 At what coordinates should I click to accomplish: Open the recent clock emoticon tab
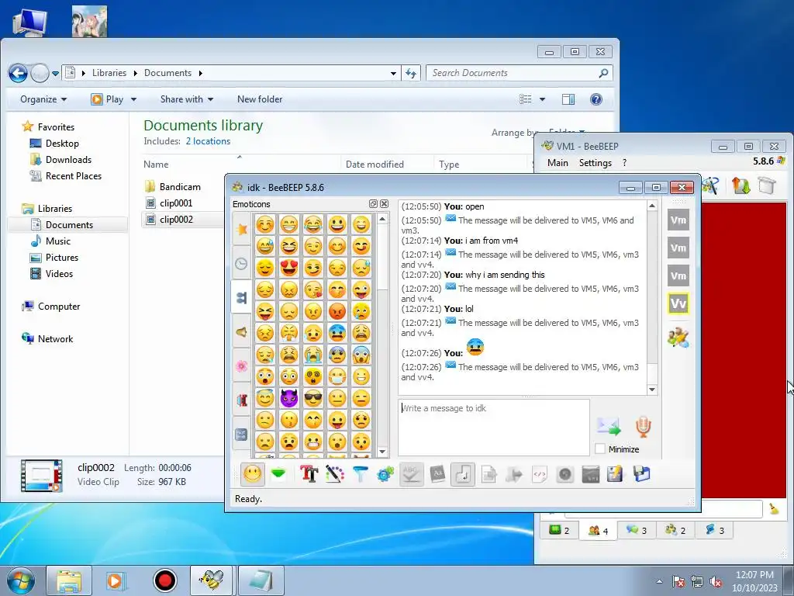click(x=242, y=264)
